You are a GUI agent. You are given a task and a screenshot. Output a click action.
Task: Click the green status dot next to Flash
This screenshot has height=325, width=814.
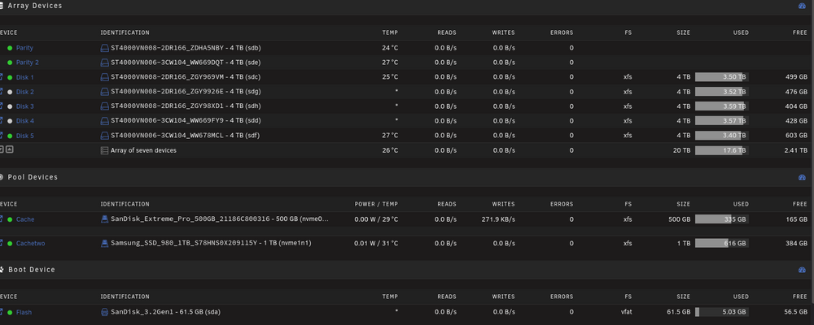tap(10, 313)
